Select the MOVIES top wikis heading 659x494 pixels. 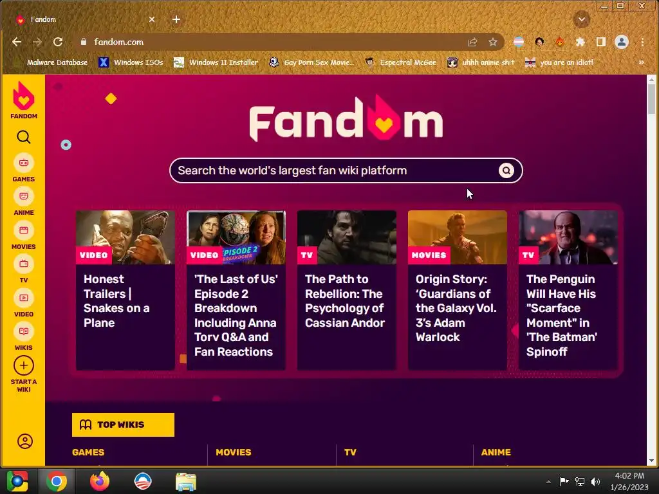[233, 452]
